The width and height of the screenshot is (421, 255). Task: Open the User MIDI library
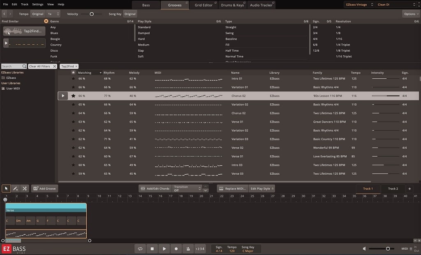(11, 89)
